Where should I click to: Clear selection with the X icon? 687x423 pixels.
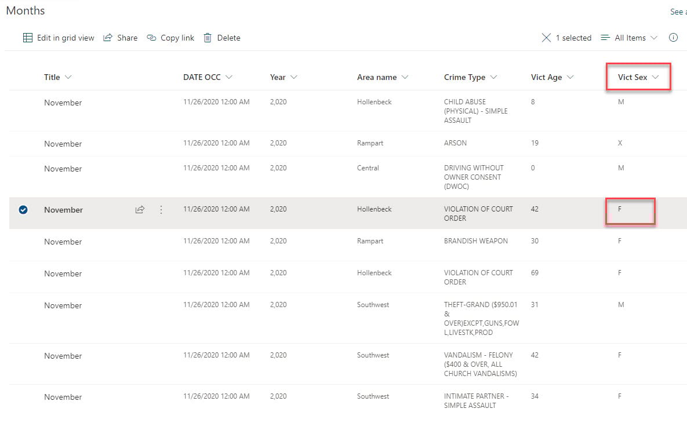click(546, 38)
